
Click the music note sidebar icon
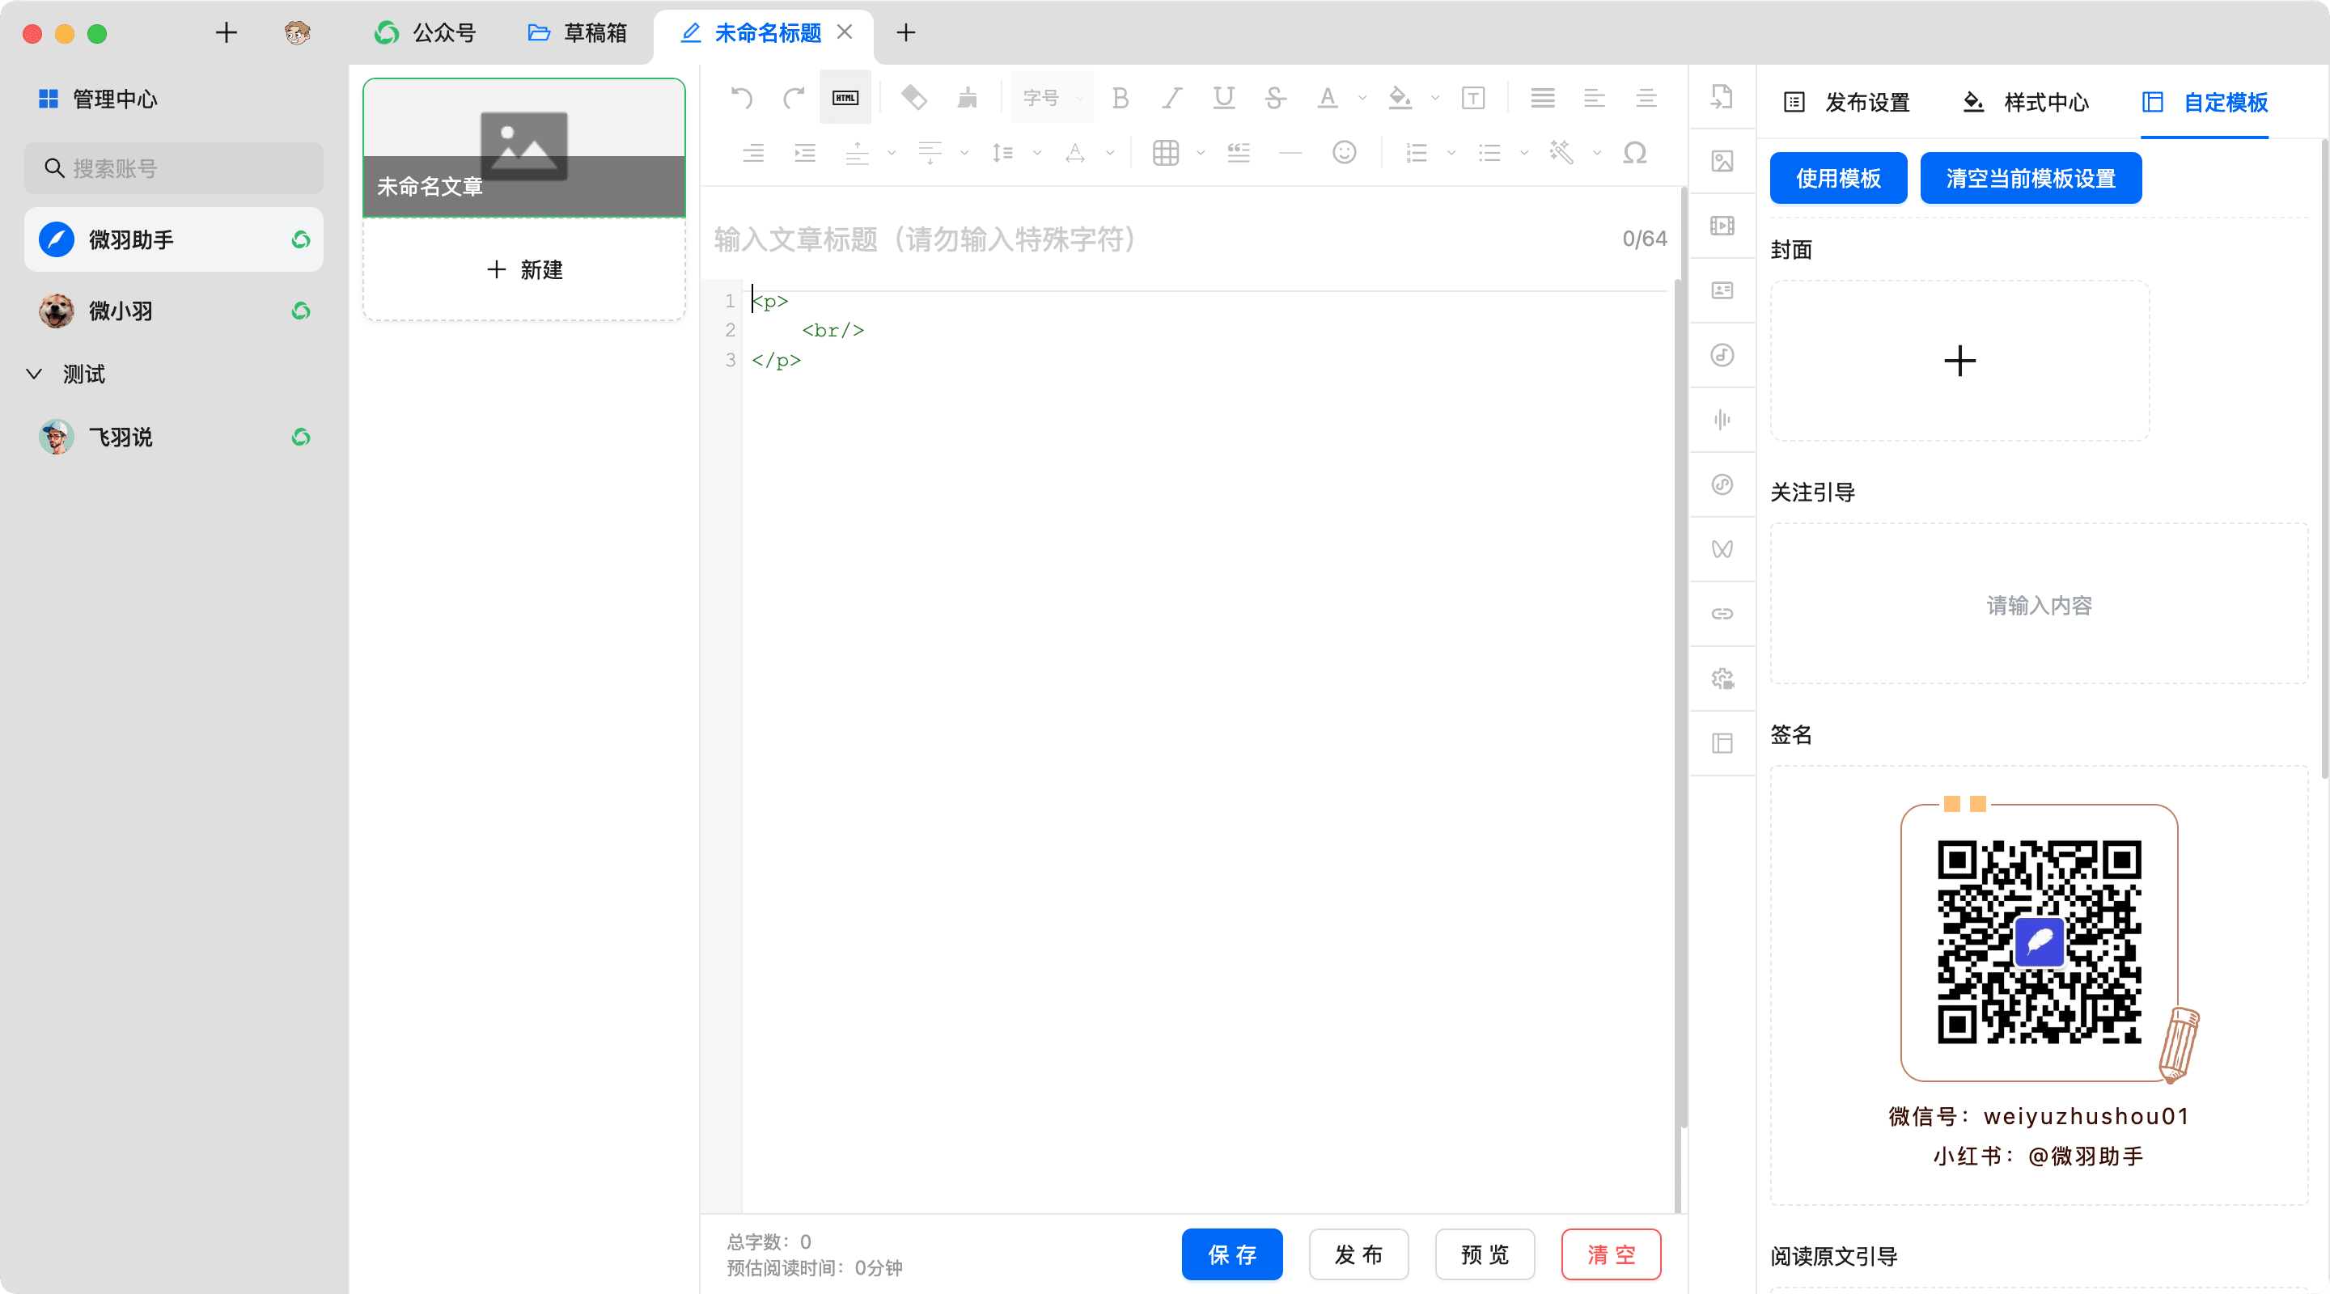(1722, 355)
